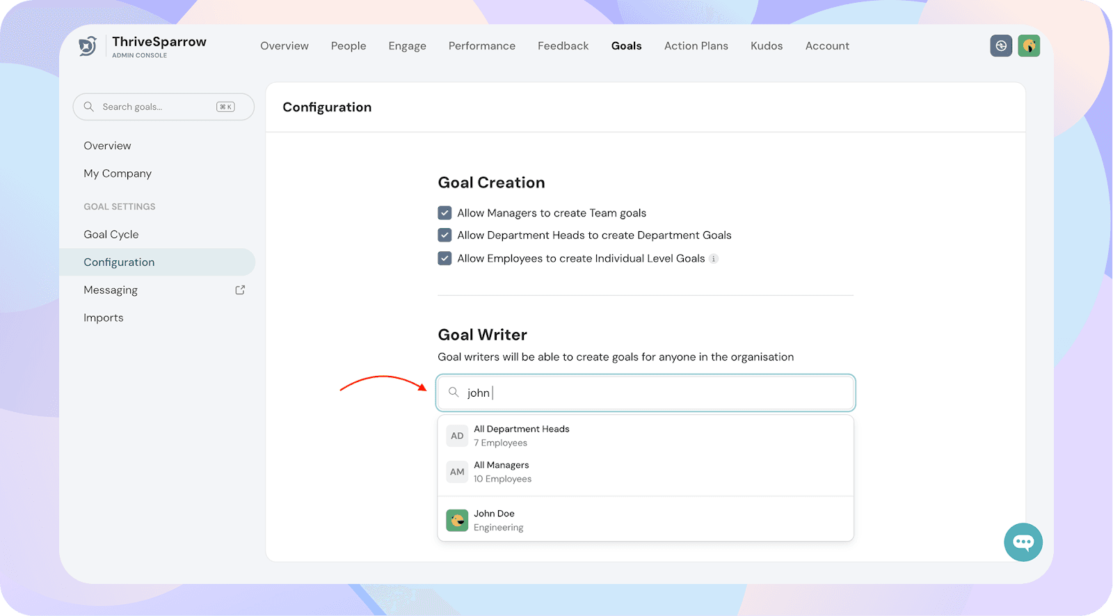Screen dimensions: 1113x616
Task: Open the user profile avatar menu
Action: tap(1029, 46)
